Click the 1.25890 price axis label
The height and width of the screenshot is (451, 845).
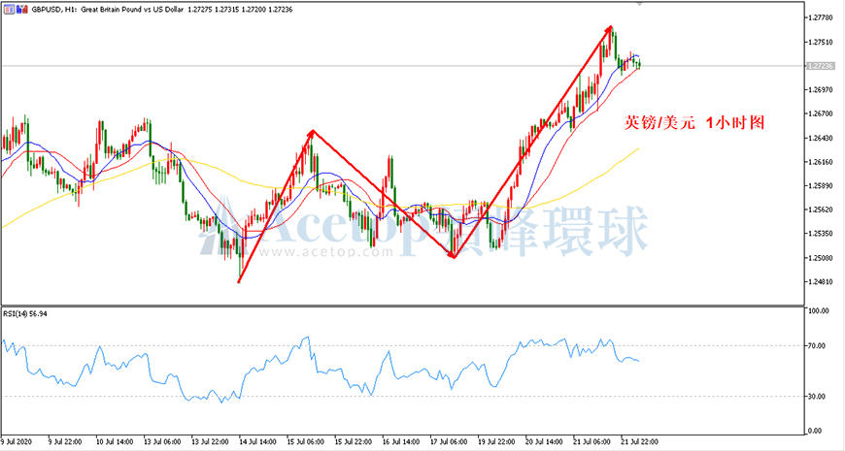(x=820, y=186)
